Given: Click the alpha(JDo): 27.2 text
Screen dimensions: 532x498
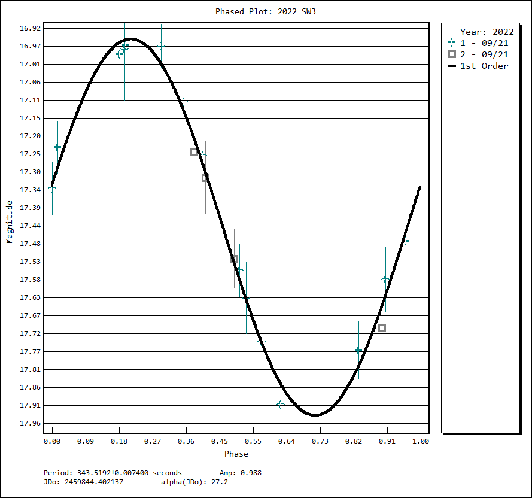Looking at the screenshot, I should point(194,481).
